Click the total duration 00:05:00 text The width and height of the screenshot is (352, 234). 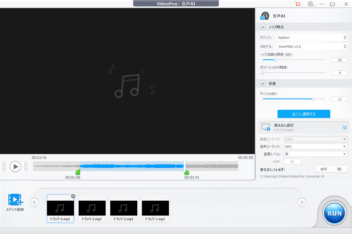(x=245, y=158)
